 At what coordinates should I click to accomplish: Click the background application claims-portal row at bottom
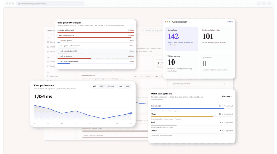point(115,130)
